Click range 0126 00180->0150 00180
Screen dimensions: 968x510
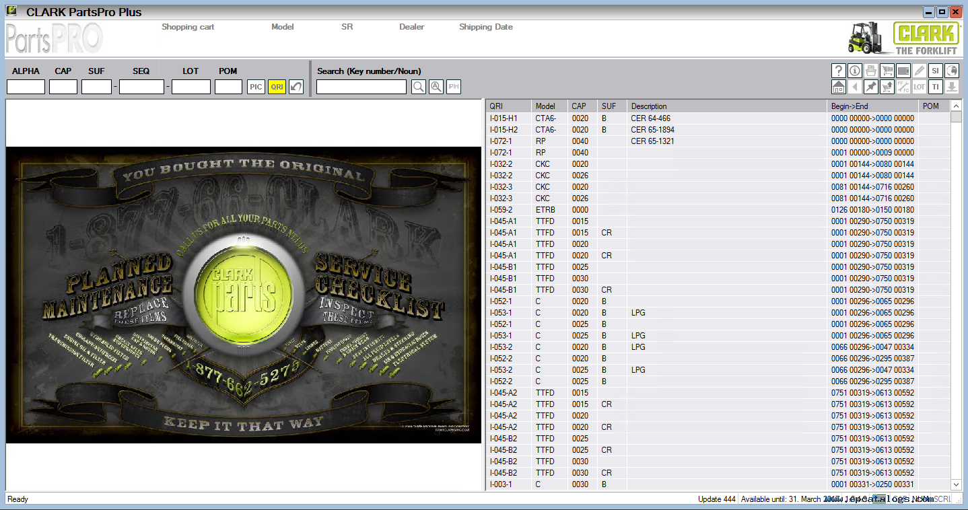tap(872, 210)
